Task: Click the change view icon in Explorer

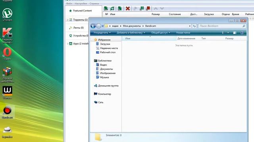Action: coord(223,33)
